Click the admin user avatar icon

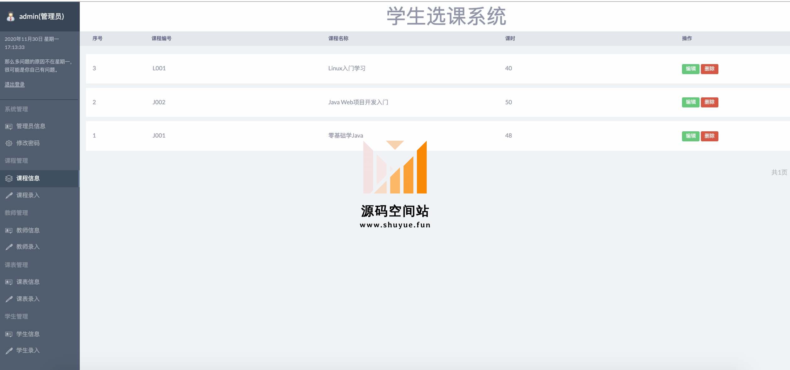click(11, 16)
